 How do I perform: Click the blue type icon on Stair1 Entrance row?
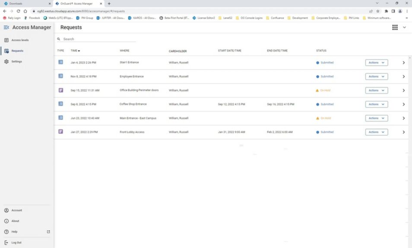[x=60, y=62]
